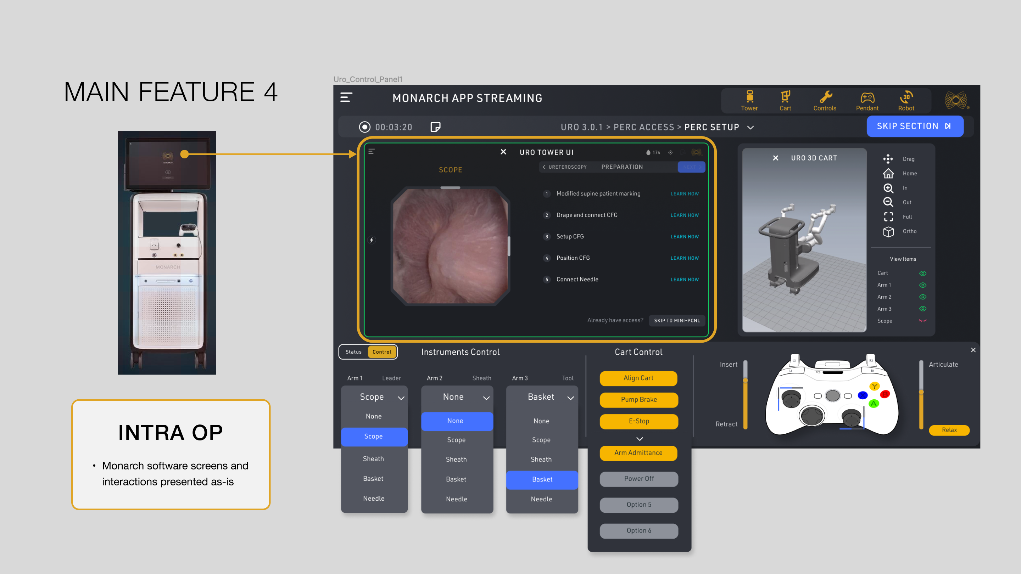
Task: Open the Tower view
Action: click(x=749, y=101)
